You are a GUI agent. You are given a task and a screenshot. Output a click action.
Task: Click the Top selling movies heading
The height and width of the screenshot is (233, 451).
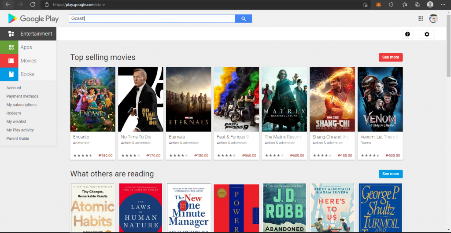tap(103, 58)
